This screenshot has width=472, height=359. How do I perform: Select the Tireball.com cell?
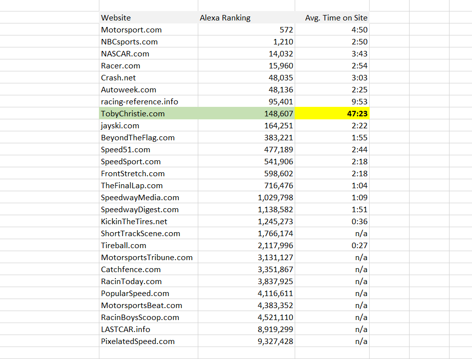pos(148,246)
